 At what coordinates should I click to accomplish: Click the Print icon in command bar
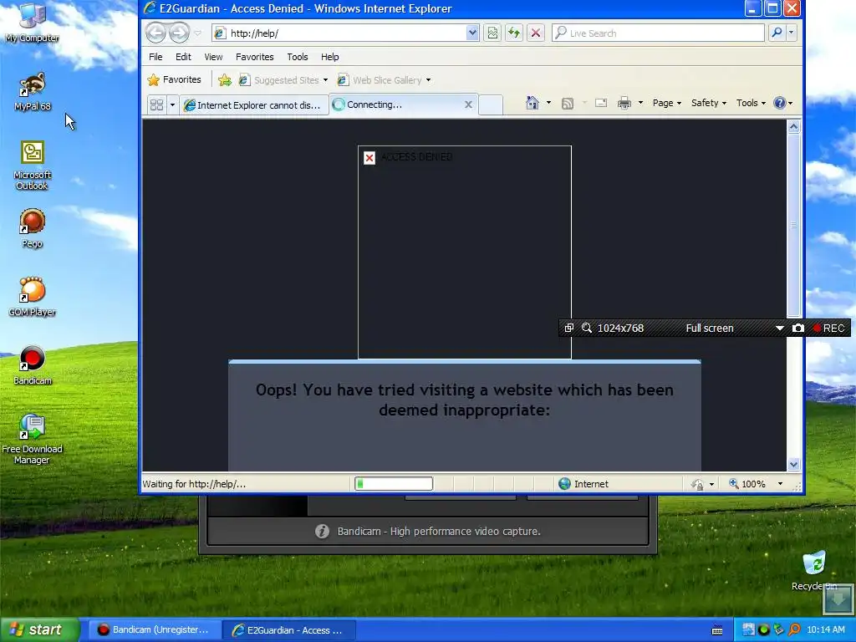[624, 103]
